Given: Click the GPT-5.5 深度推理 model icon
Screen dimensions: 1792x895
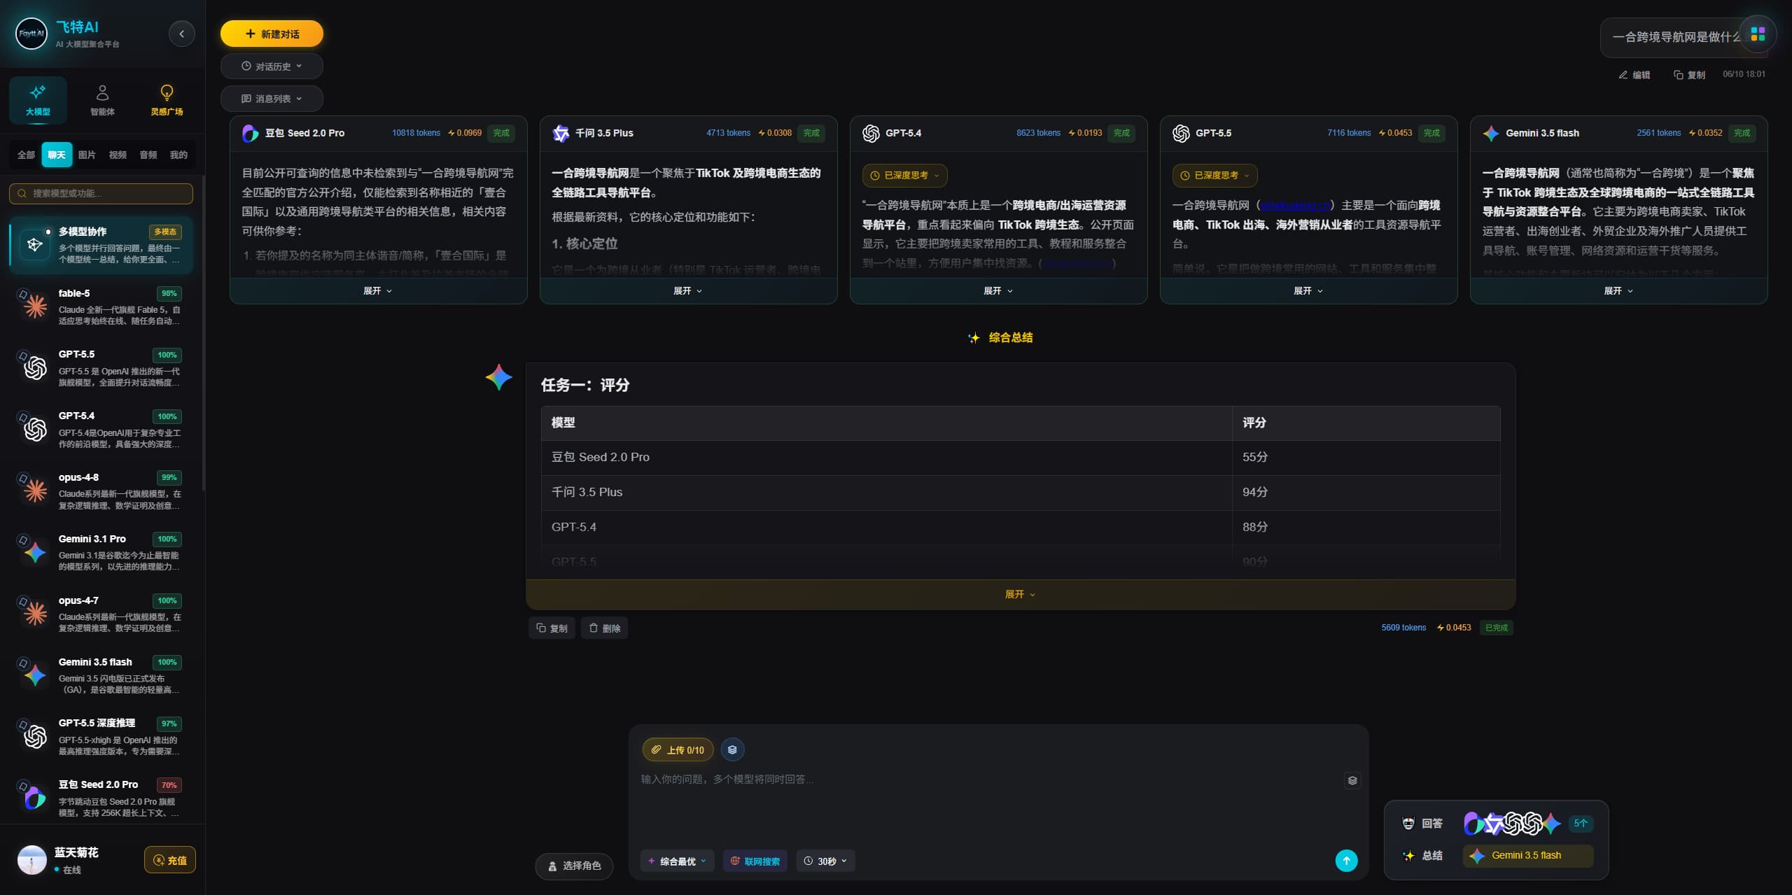Looking at the screenshot, I should click(x=35, y=737).
